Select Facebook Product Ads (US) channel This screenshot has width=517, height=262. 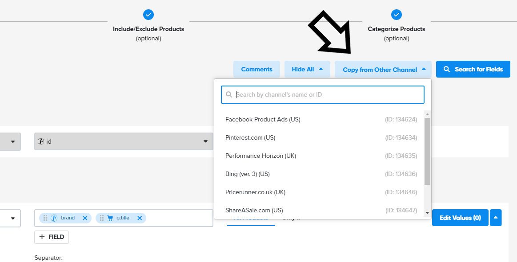263,120
